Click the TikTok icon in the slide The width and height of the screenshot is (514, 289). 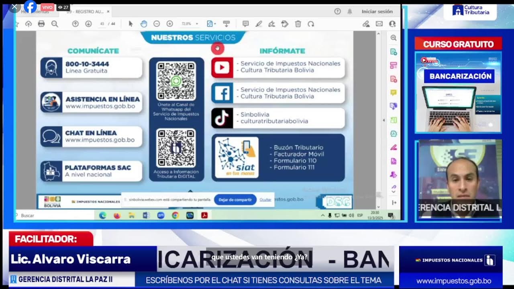point(222,118)
